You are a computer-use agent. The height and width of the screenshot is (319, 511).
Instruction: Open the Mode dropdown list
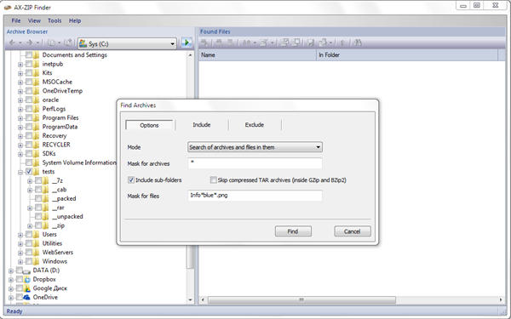tap(255, 147)
